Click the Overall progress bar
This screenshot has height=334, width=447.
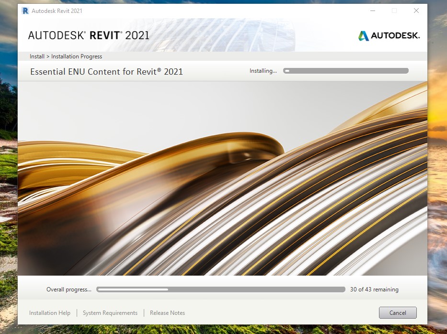220,289
